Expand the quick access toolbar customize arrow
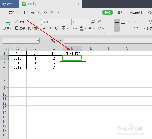This screenshot has height=139, width=152. [x=58, y=12]
